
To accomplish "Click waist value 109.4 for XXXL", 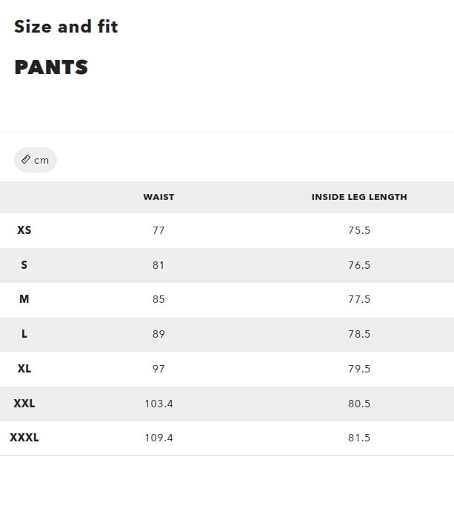I will click(158, 438).
